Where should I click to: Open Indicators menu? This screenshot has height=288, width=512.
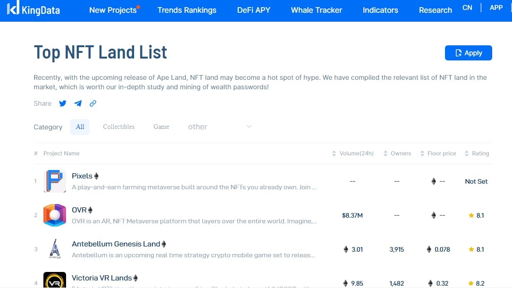tap(380, 10)
